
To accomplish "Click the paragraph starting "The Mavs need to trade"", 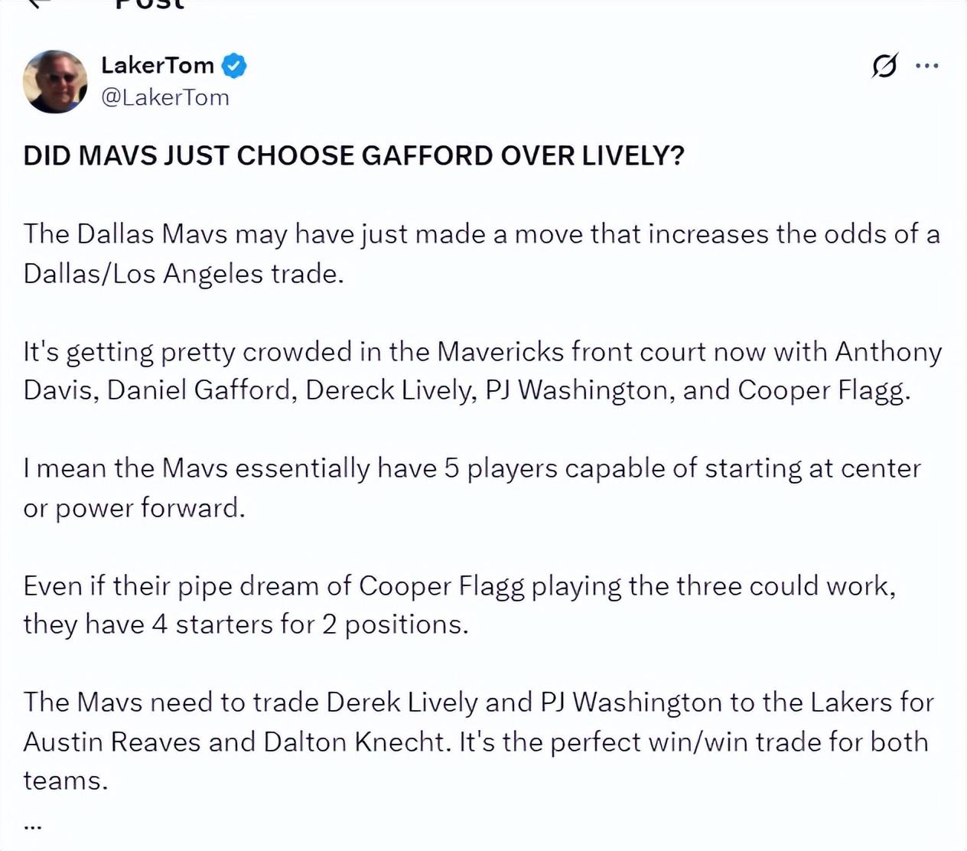I will pos(478,741).
